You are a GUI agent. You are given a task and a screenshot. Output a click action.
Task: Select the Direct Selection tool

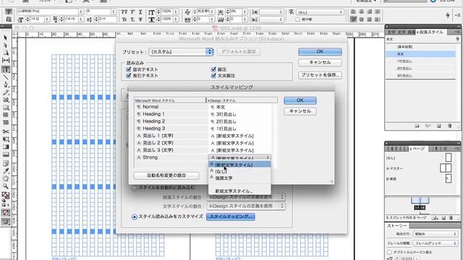click(x=5, y=45)
